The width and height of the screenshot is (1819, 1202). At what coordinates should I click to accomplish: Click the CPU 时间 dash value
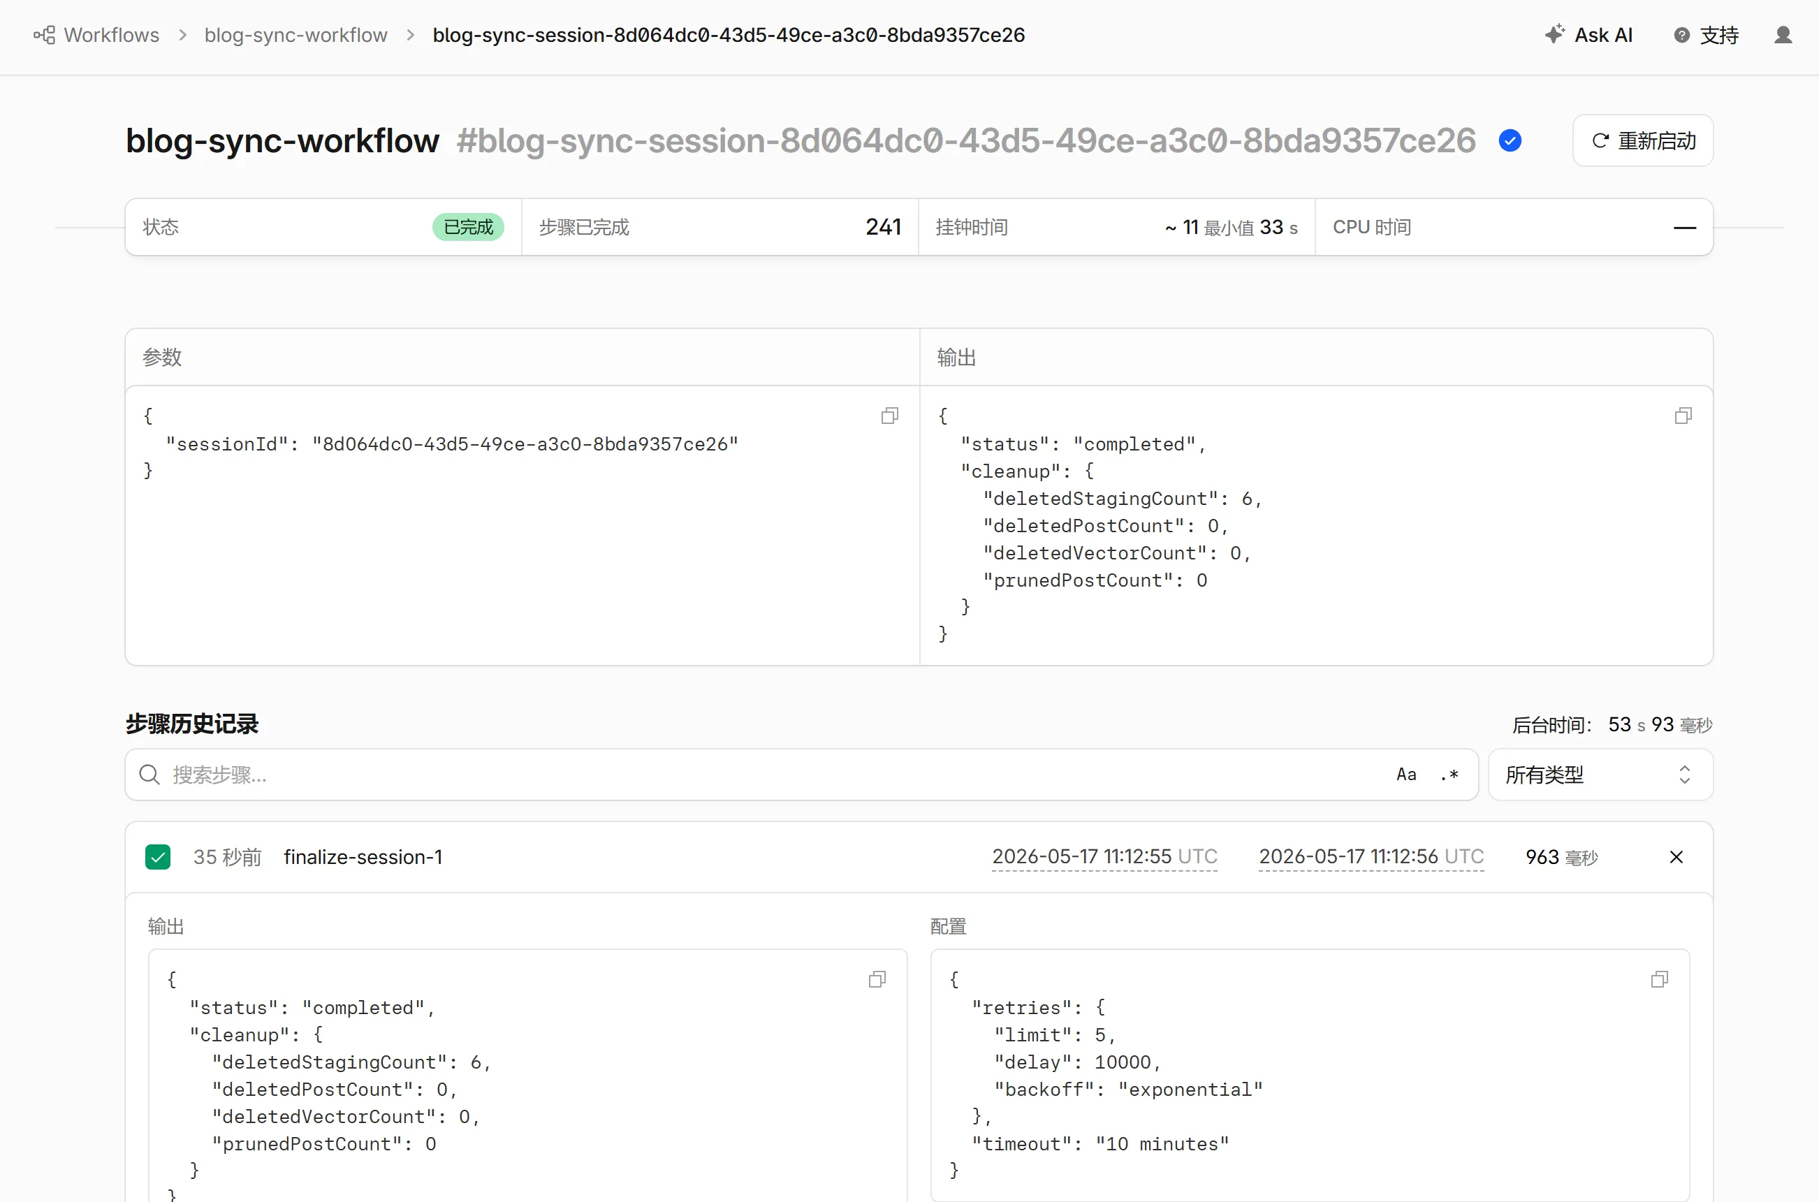[1684, 228]
